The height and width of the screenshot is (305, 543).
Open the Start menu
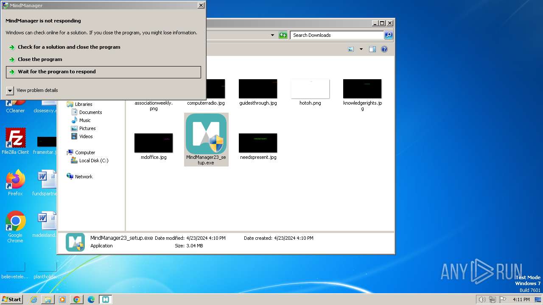pyautogui.click(x=12, y=299)
